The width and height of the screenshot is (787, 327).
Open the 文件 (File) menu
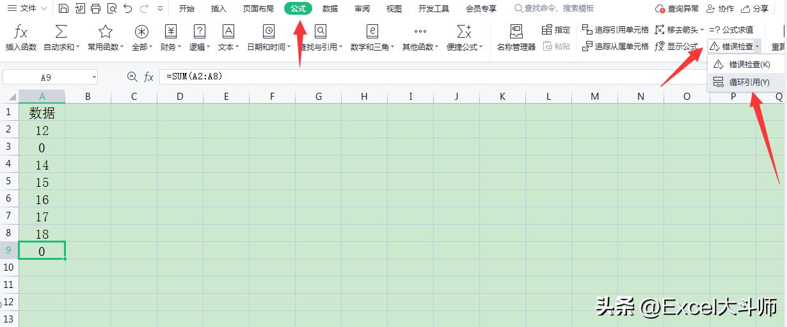click(28, 8)
